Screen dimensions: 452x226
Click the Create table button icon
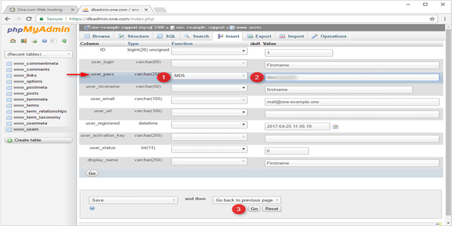point(10,140)
